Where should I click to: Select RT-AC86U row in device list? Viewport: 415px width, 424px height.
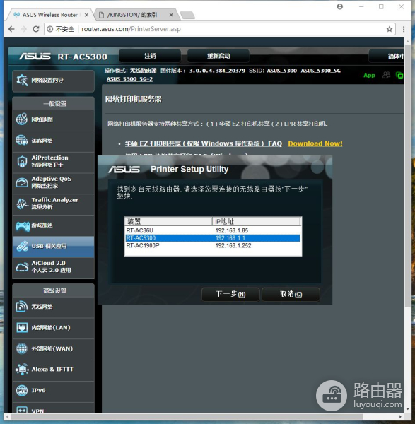213,230
